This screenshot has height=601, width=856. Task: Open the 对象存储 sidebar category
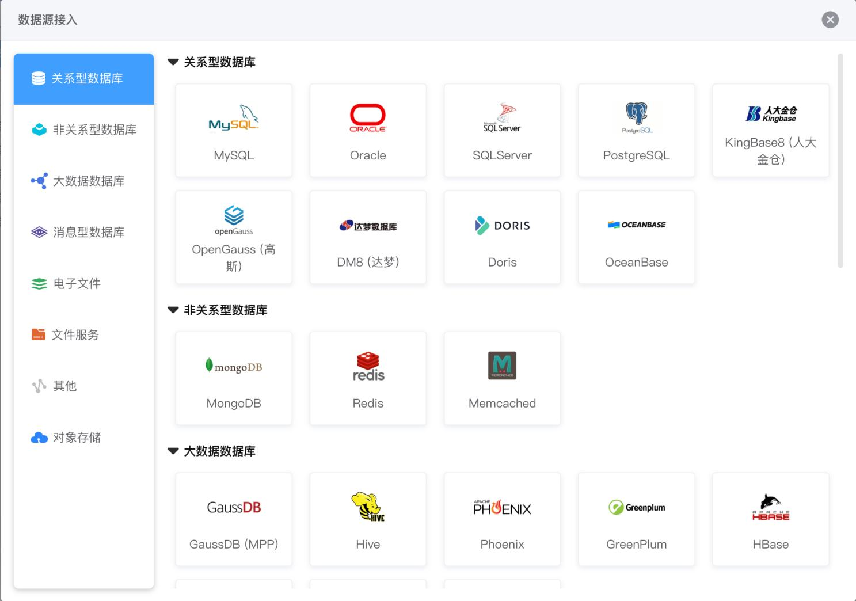[x=84, y=438]
